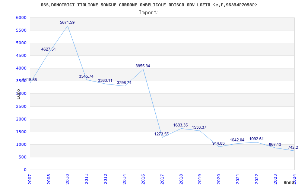Click the 5671.59 data label

pyautogui.click(x=67, y=22)
